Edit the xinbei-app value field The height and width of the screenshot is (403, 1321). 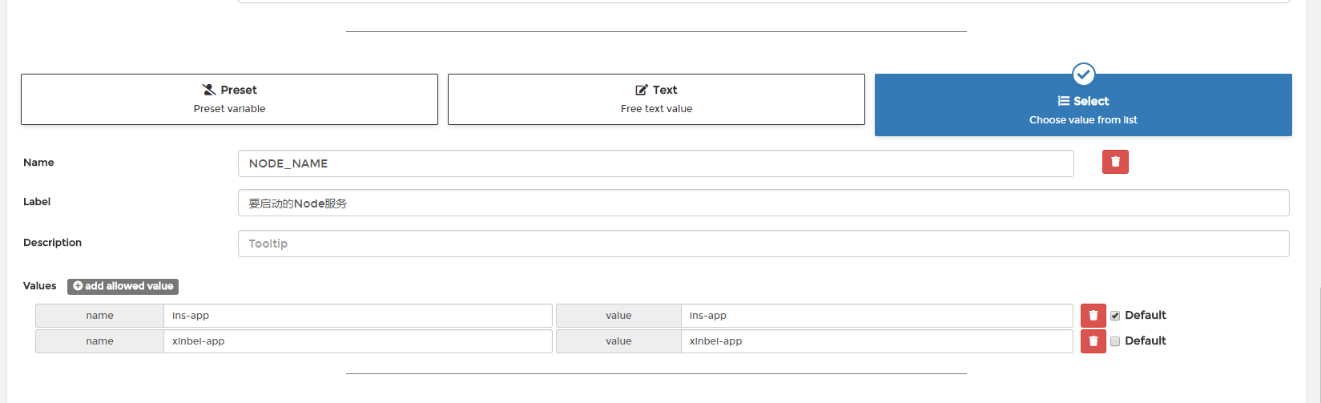(x=877, y=341)
